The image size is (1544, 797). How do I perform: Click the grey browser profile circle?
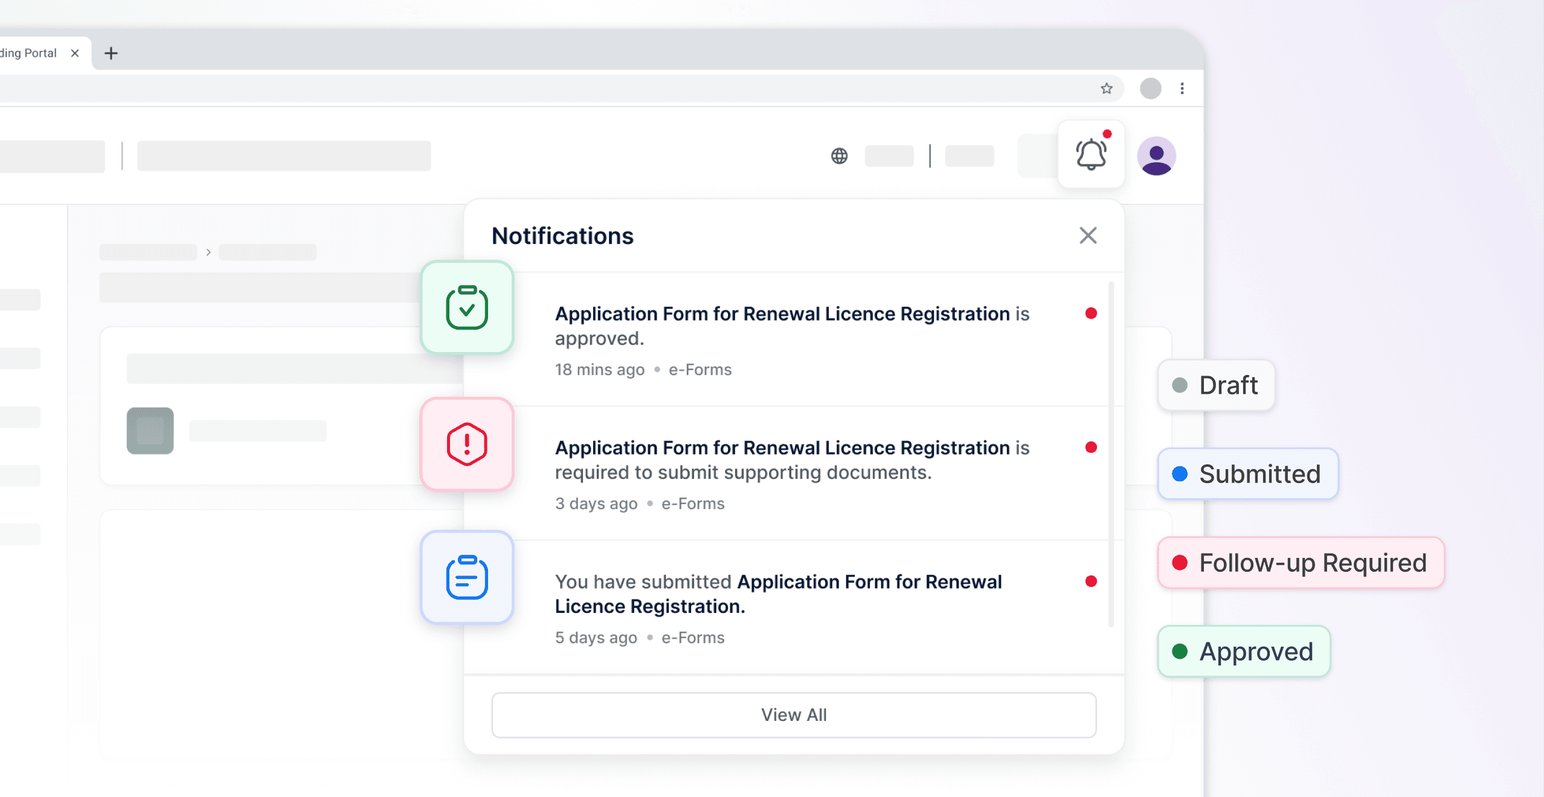1150,89
